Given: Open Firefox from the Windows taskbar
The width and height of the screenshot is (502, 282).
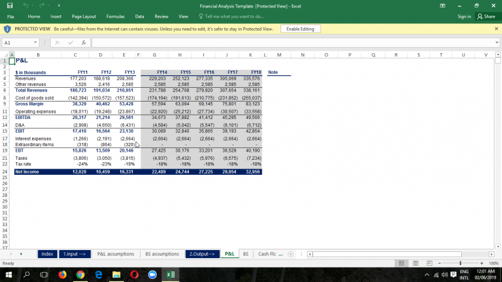Looking at the screenshot, I should 62,274.
